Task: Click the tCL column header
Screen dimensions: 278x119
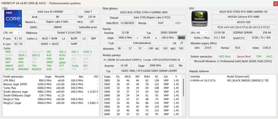Action: pyautogui.click(x=118, y=77)
